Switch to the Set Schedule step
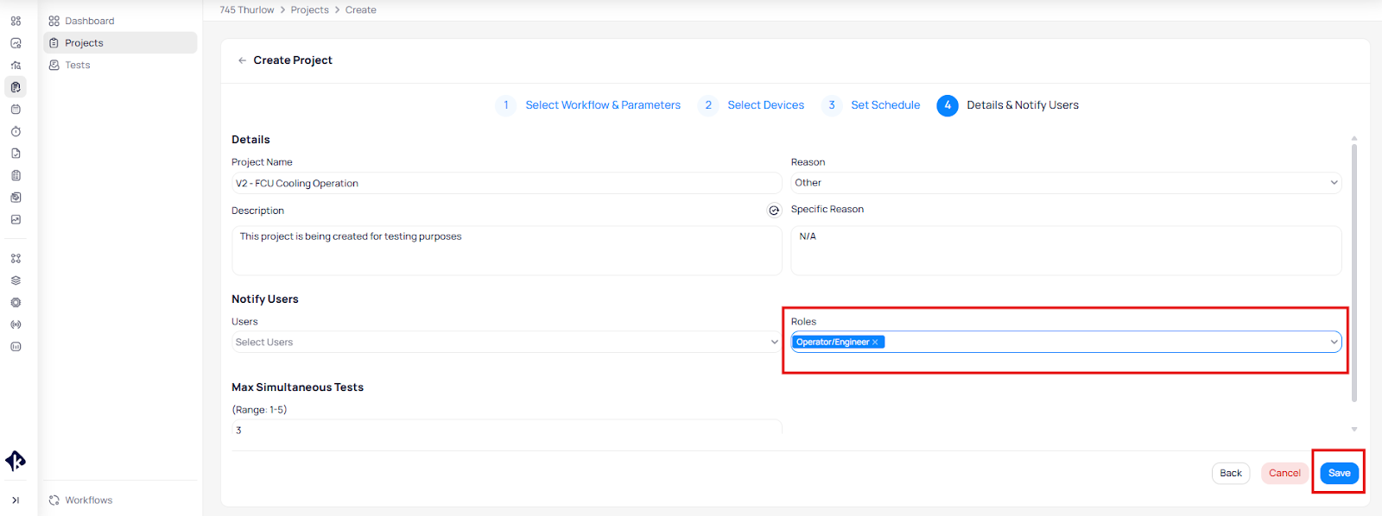The height and width of the screenshot is (516, 1382). coord(884,105)
